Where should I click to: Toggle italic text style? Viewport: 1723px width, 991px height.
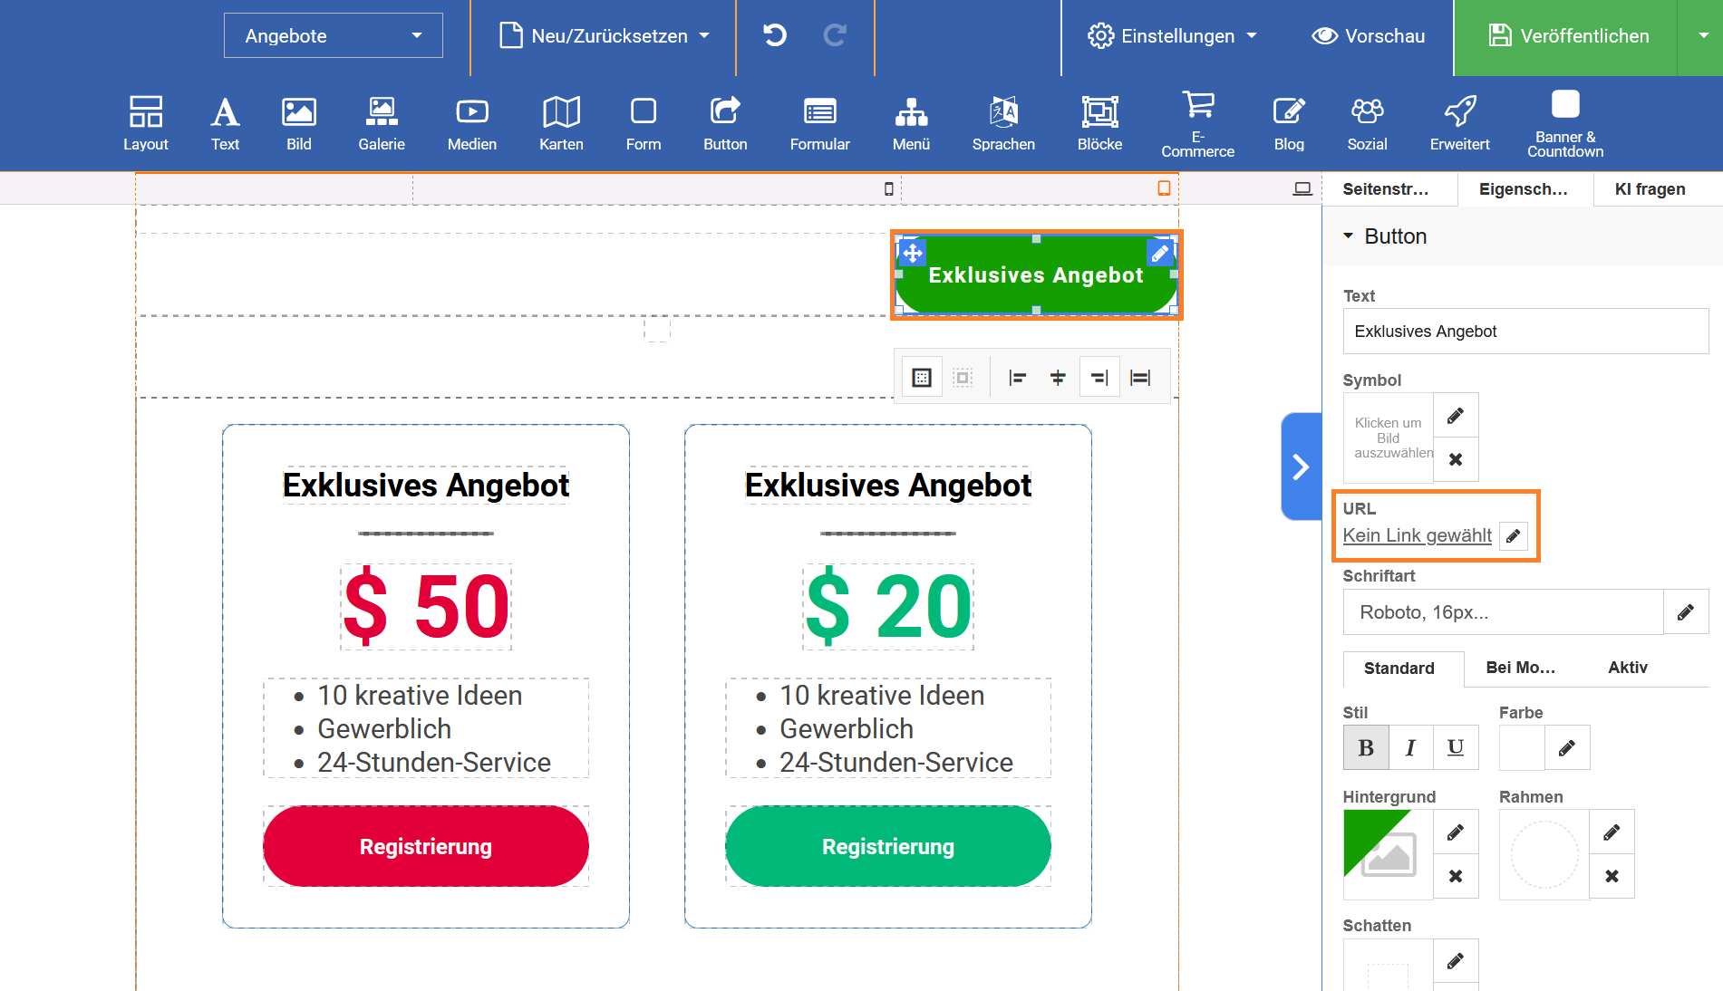pos(1410,747)
